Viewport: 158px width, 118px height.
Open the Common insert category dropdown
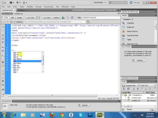128,19
